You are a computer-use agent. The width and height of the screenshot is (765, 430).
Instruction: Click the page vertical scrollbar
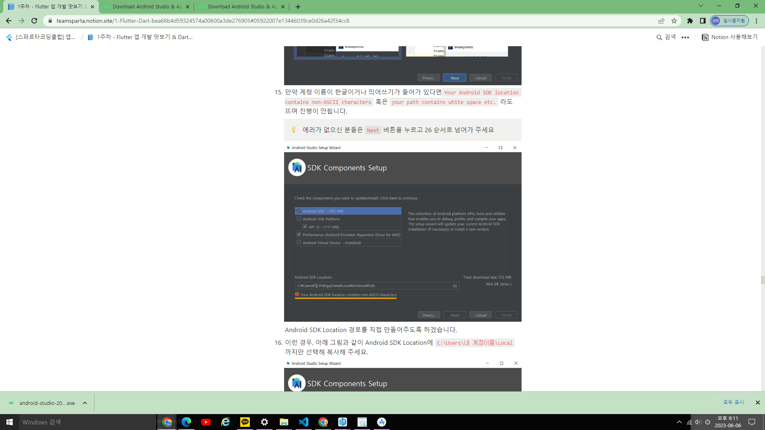pyautogui.click(x=763, y=279)
